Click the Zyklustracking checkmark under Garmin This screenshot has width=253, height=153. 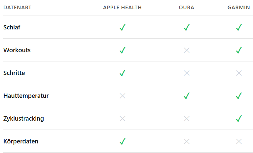[x=239, y=119]
